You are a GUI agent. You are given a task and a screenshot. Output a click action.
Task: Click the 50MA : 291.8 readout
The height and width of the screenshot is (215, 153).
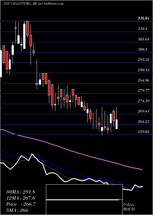(x=21, y=192)
